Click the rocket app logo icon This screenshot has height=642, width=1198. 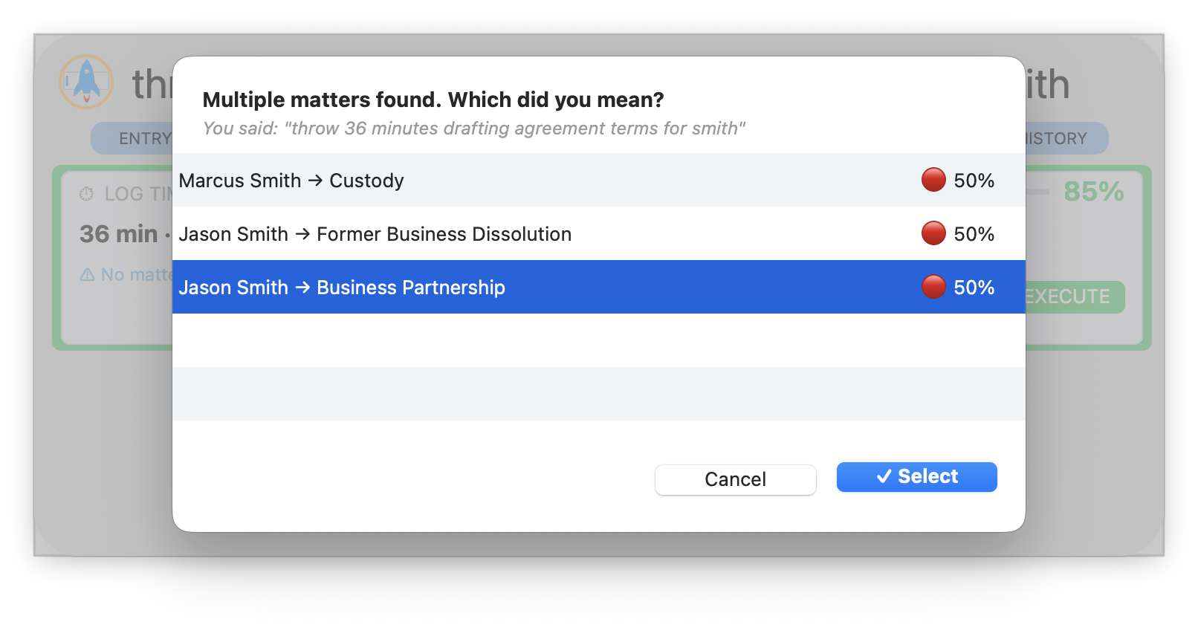85,82
